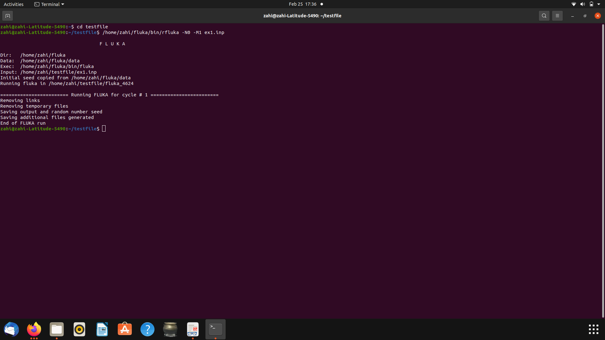Click the 'End of FLUKA run' line

point(23,123)
